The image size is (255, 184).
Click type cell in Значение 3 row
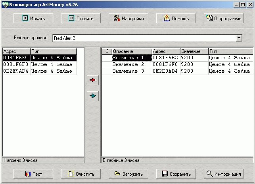point(230,71)
